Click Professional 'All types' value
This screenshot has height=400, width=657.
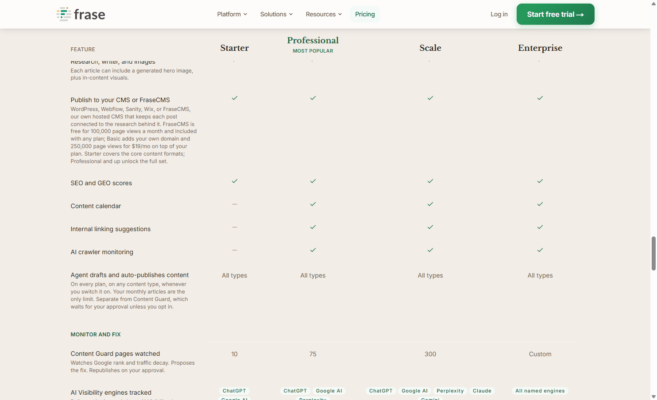313,275
